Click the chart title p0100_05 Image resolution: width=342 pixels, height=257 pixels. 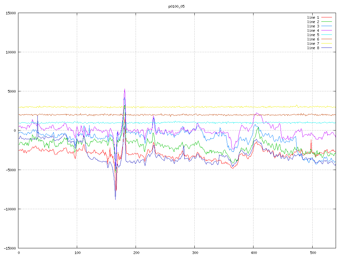pos(176,6)
